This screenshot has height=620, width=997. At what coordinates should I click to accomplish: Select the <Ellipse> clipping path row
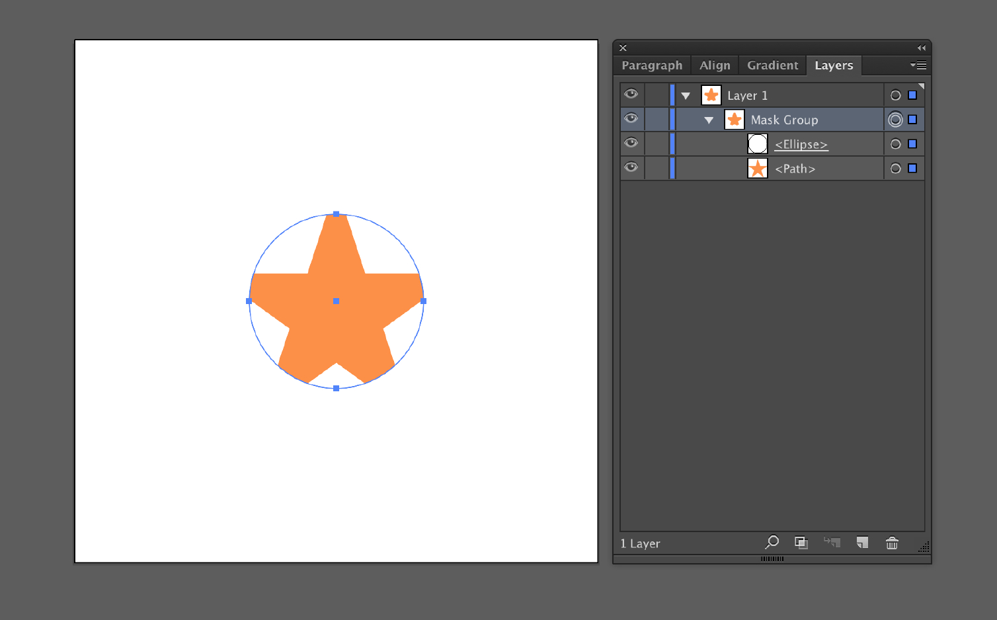tap(801, 145)
